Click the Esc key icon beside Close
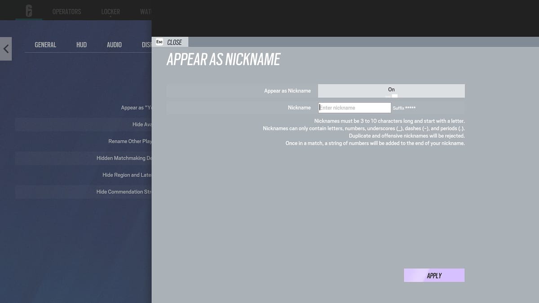Image resolution: width=539 pixels, height=303 pixels. pos(159,42)
